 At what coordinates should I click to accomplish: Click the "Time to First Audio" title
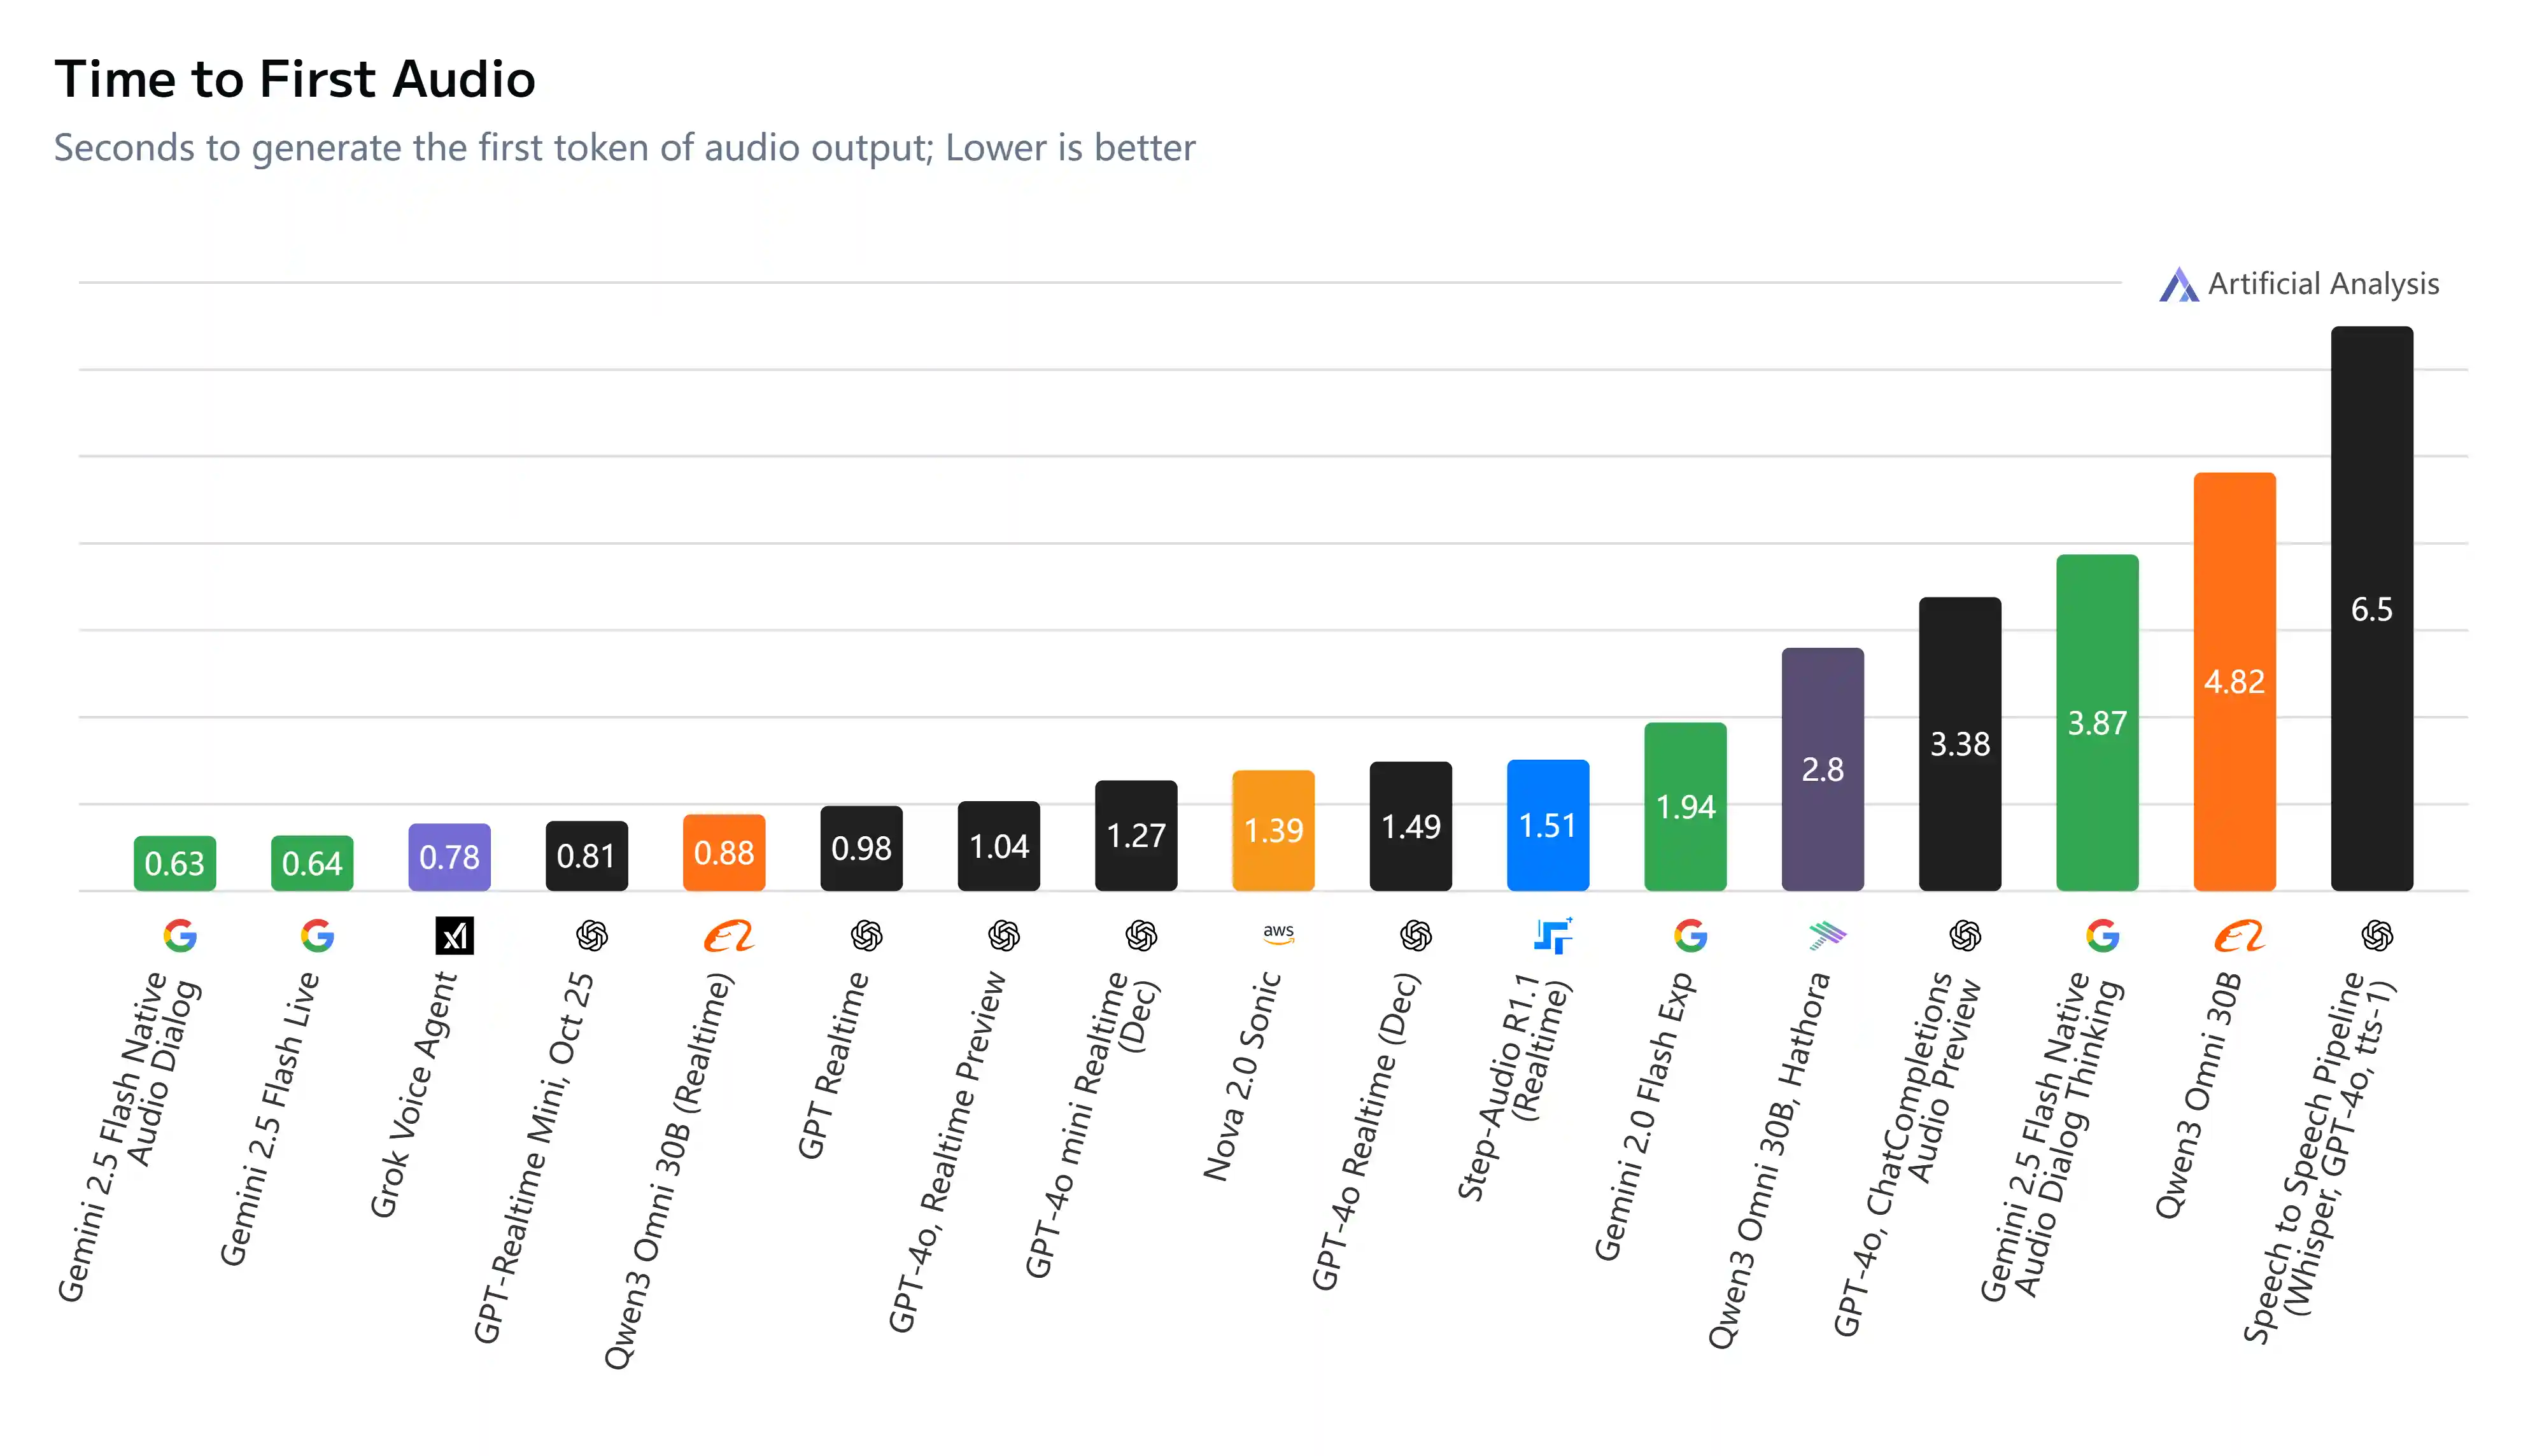click(x=295, y=79)
